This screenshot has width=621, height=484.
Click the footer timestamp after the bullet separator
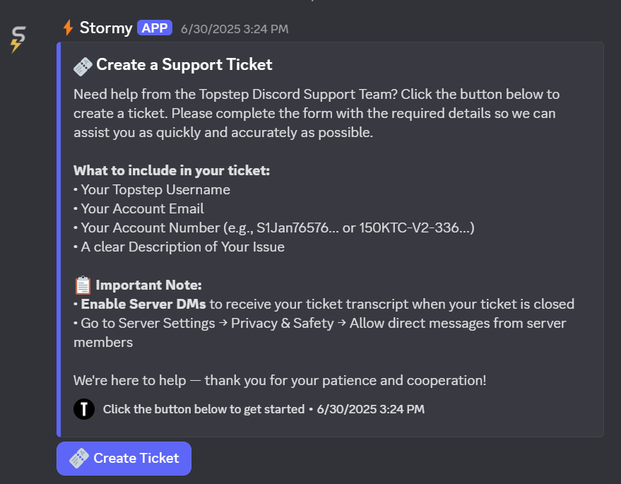click(370, 409)
